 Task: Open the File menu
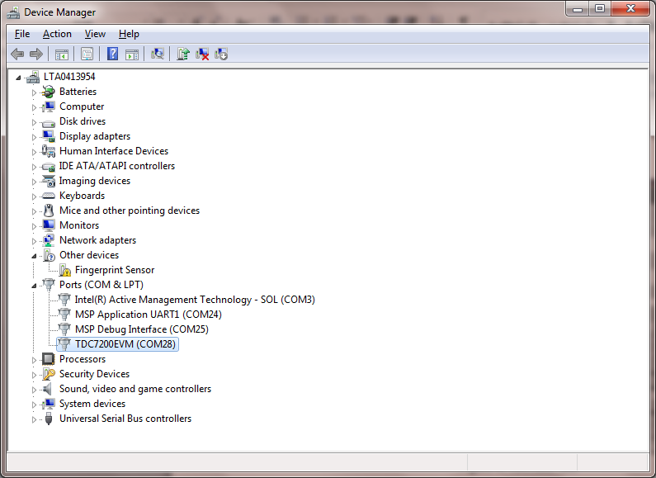[x=22, y=34]
